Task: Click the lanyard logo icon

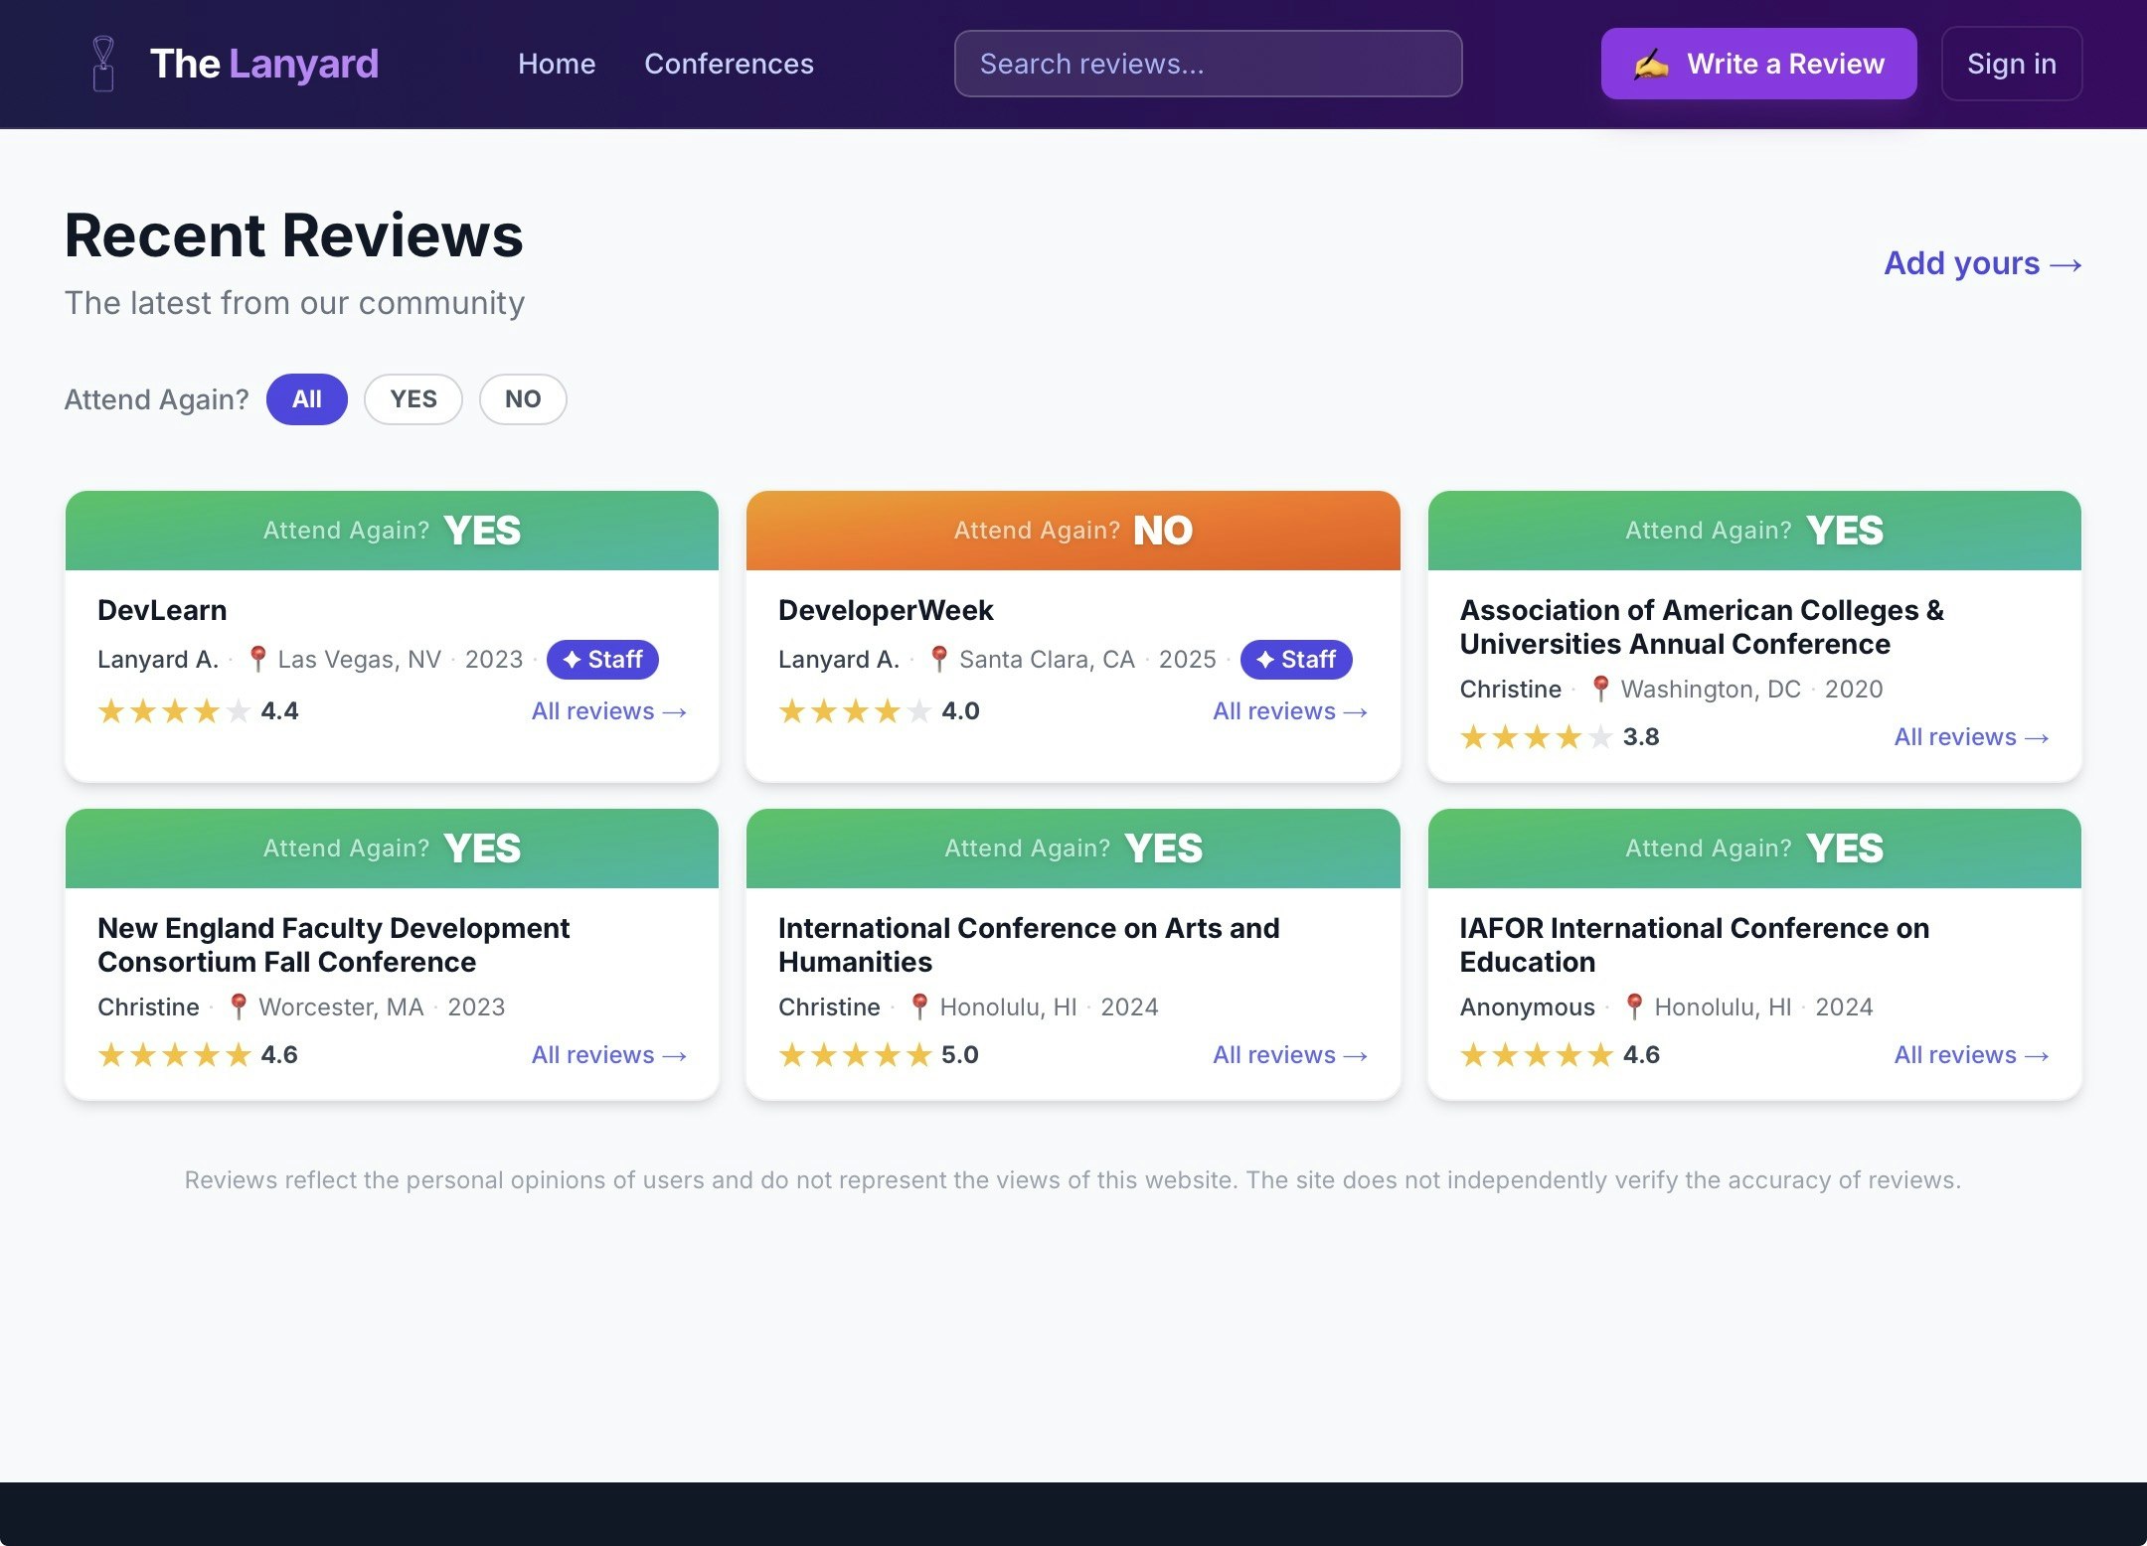Action: [x=103, y=64]
